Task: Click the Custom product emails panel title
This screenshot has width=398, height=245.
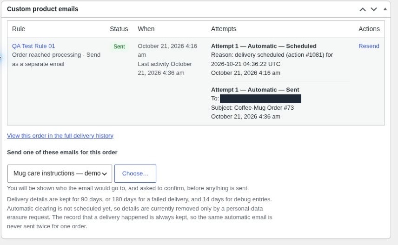Action: pyautogui.click(x=43, y=9)
